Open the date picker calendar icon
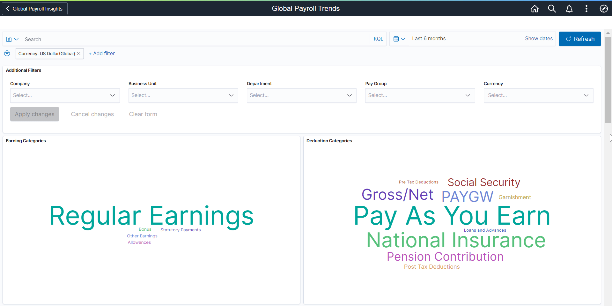Screen dimensions: 612x306 tap(396, 39)
